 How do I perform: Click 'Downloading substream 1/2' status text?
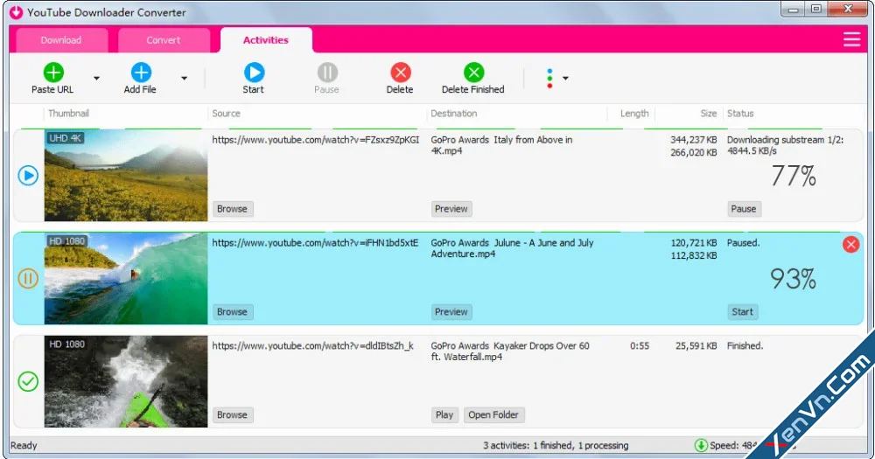(785, 140)
